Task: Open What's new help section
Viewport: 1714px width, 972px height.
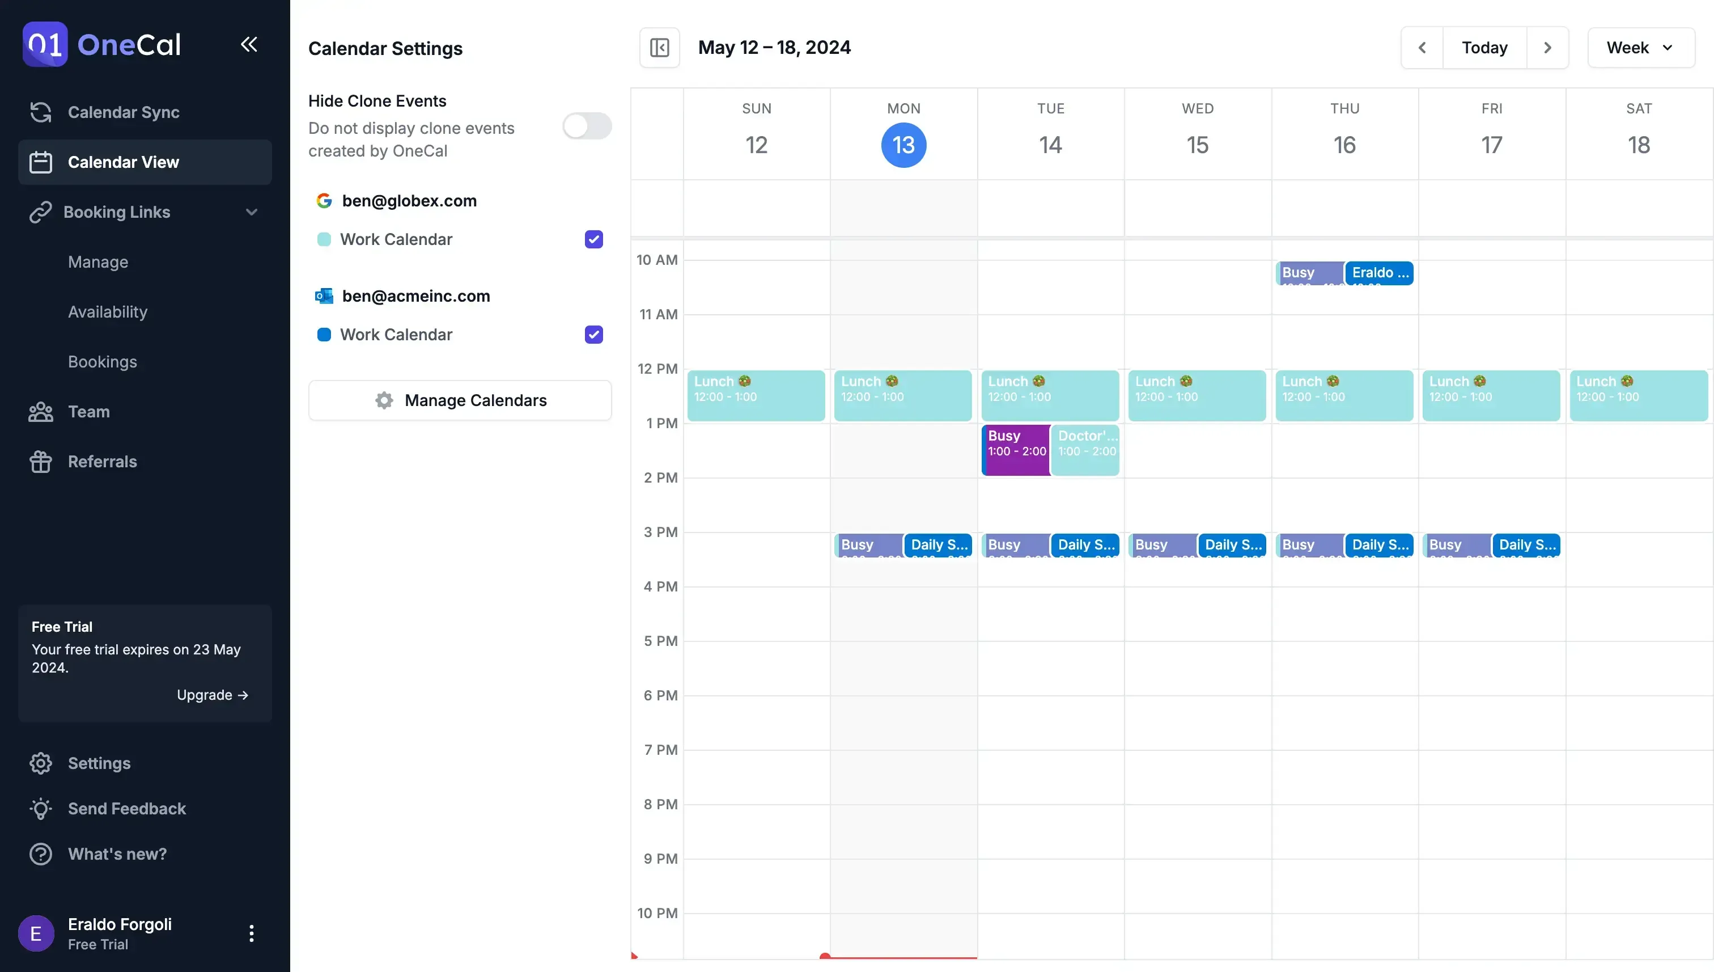Action: point(117,854)
